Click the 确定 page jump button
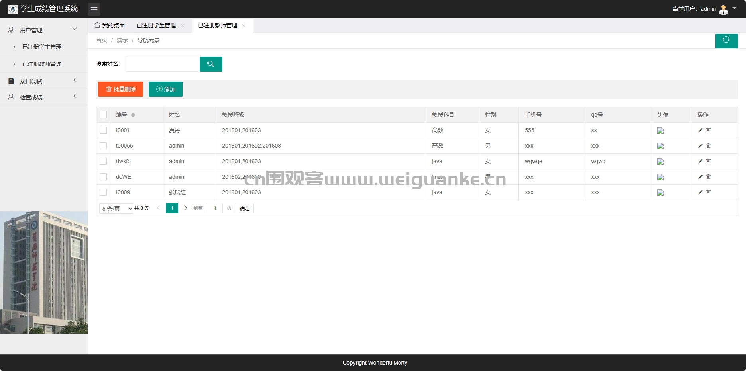The height and width of the screenshot is (371, 746). 245,208
